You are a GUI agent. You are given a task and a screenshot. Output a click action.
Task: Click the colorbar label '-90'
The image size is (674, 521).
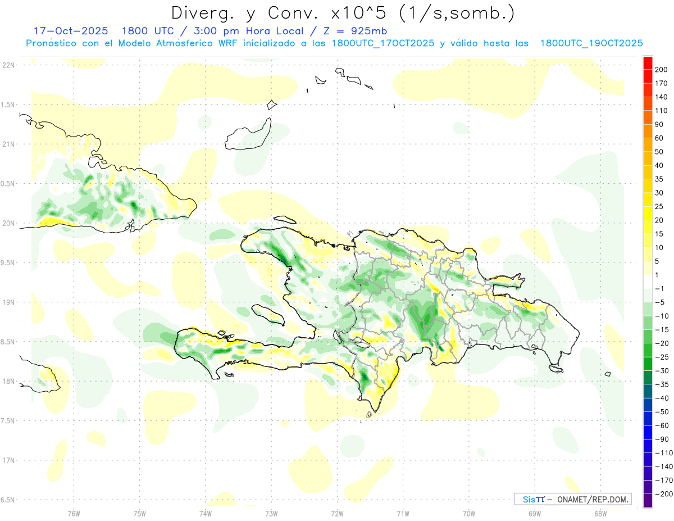tap(662, 439)
